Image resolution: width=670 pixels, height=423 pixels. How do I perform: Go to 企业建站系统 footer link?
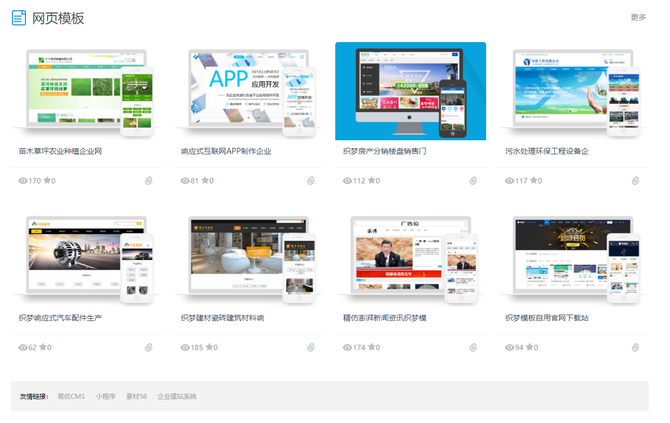[177, 397]
